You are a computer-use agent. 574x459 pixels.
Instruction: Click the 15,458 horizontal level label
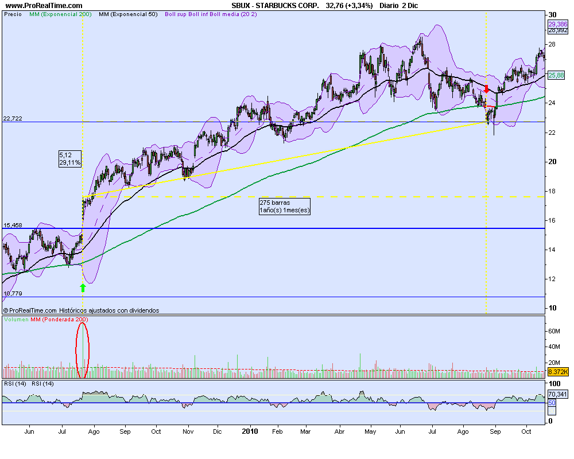[x=13, y=225]
